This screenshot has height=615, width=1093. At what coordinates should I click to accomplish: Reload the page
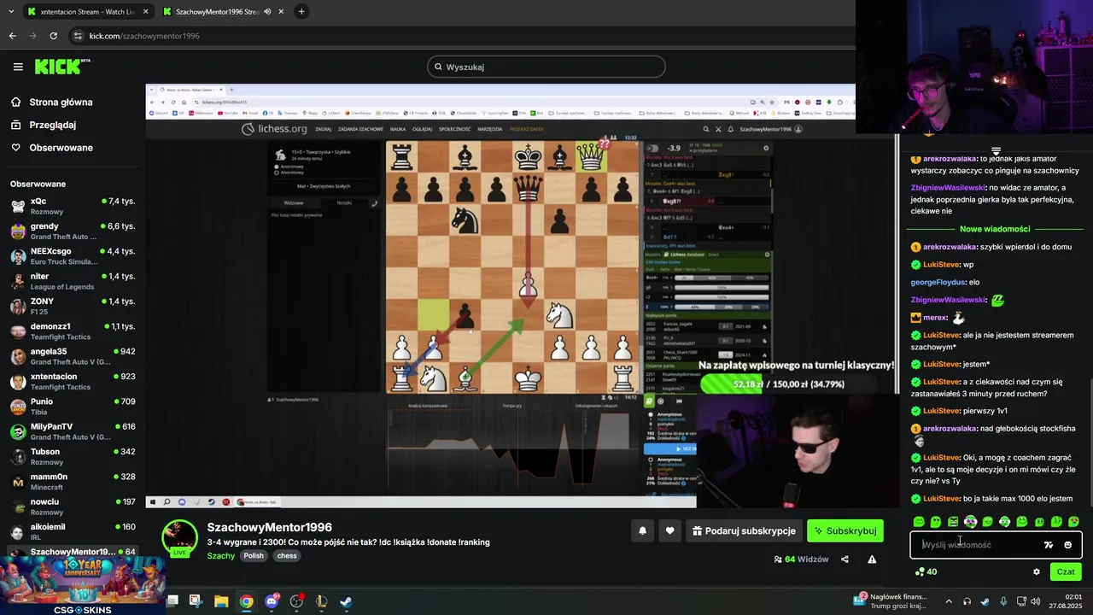coord(53,36)
